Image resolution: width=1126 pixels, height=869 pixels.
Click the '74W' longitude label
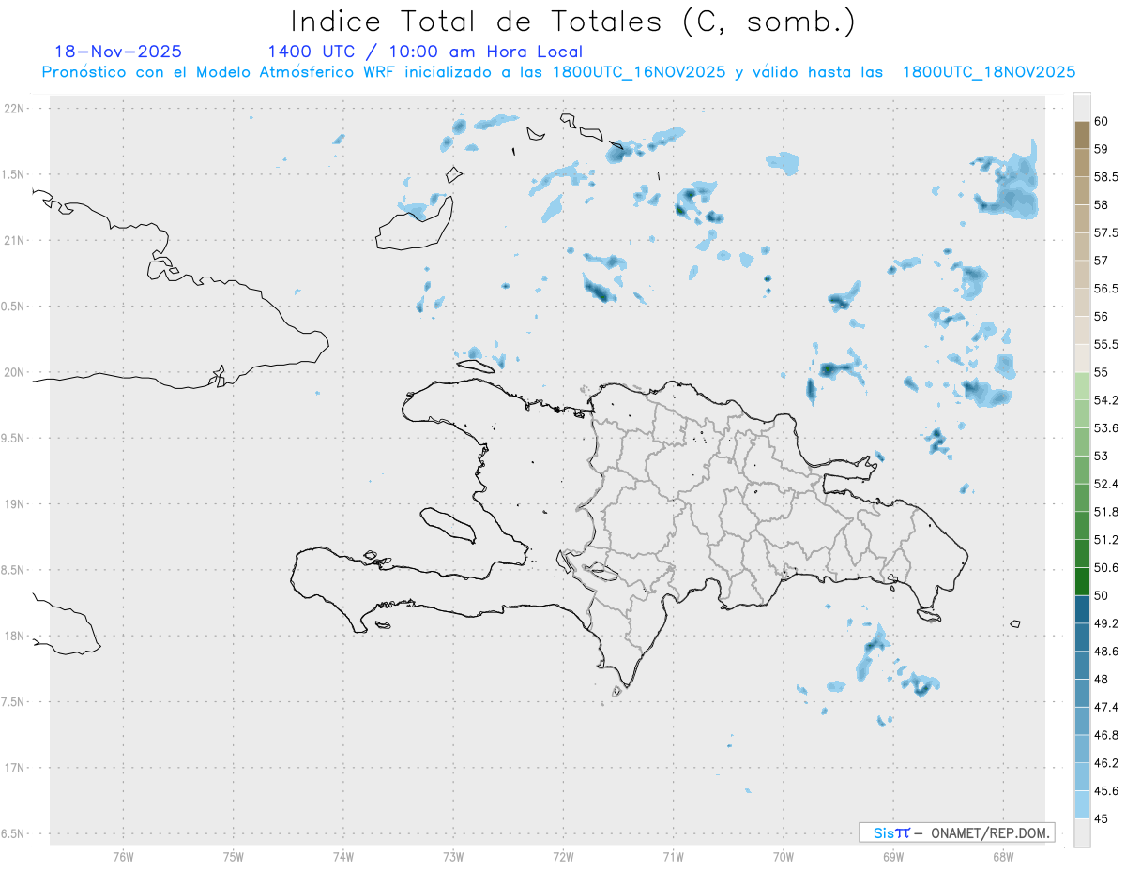[x=343, y=855]
